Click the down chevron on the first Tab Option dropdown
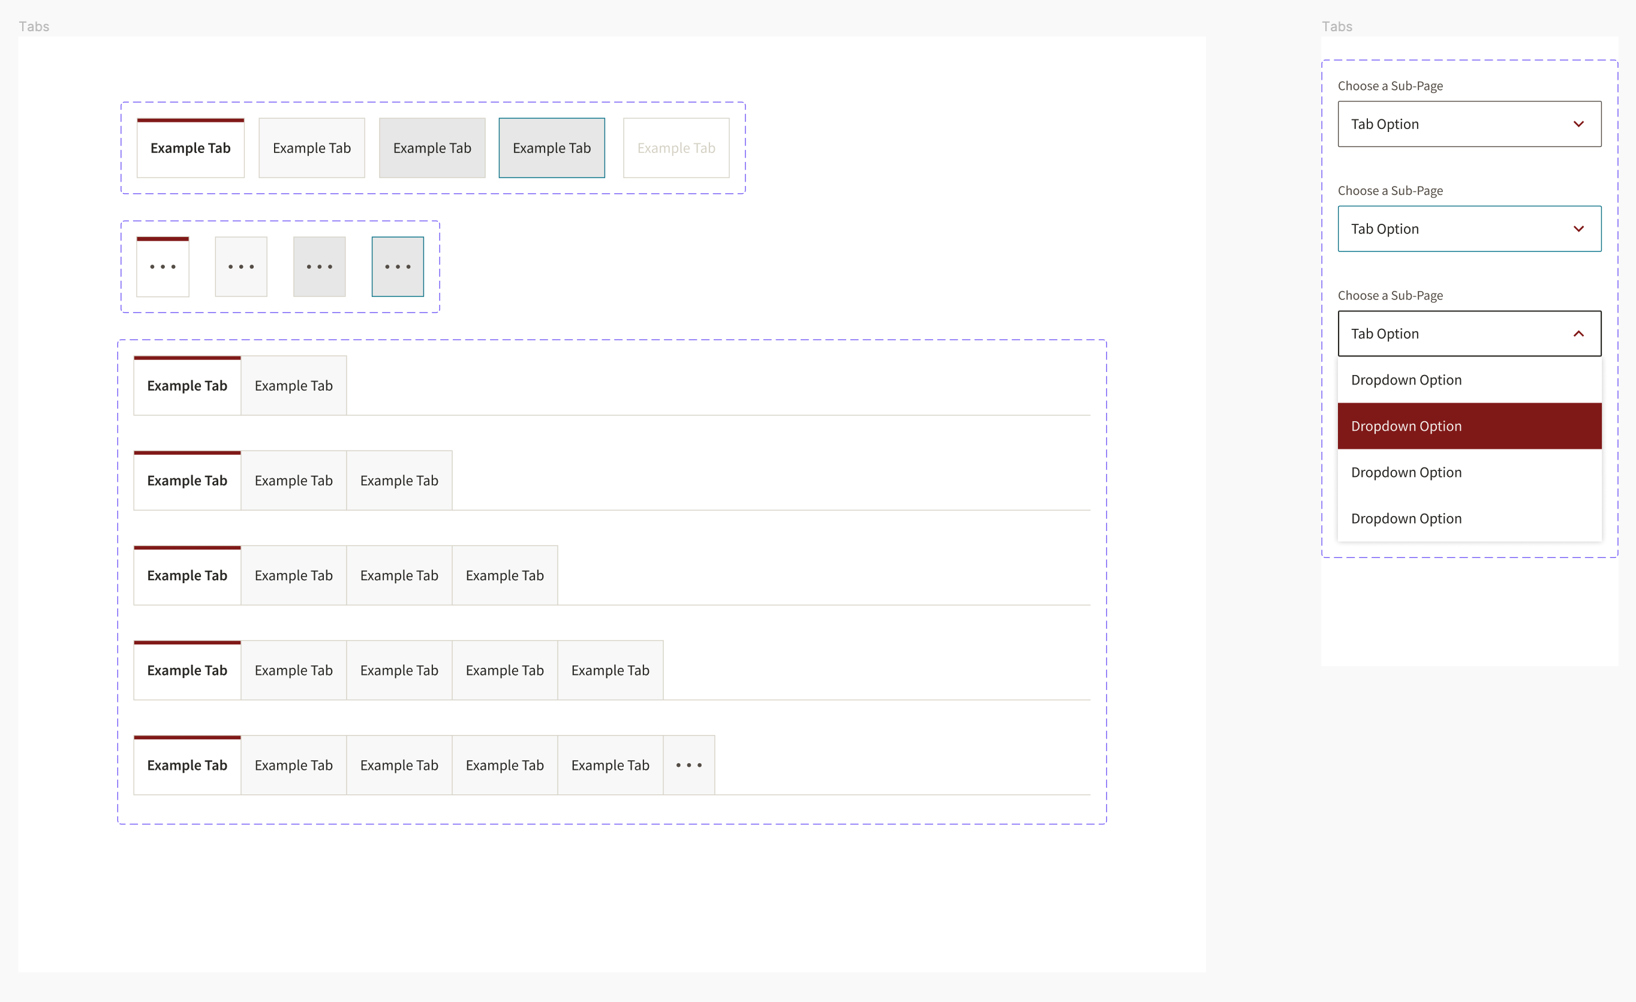 click(x=1578, y=124)
